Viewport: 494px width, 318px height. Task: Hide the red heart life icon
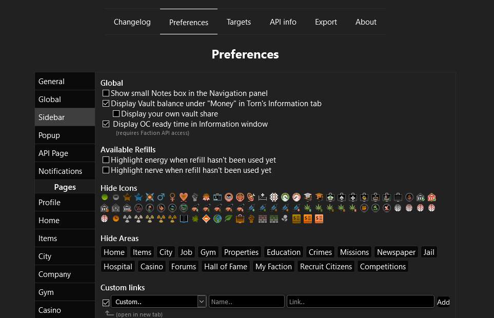tap(183, 197)
